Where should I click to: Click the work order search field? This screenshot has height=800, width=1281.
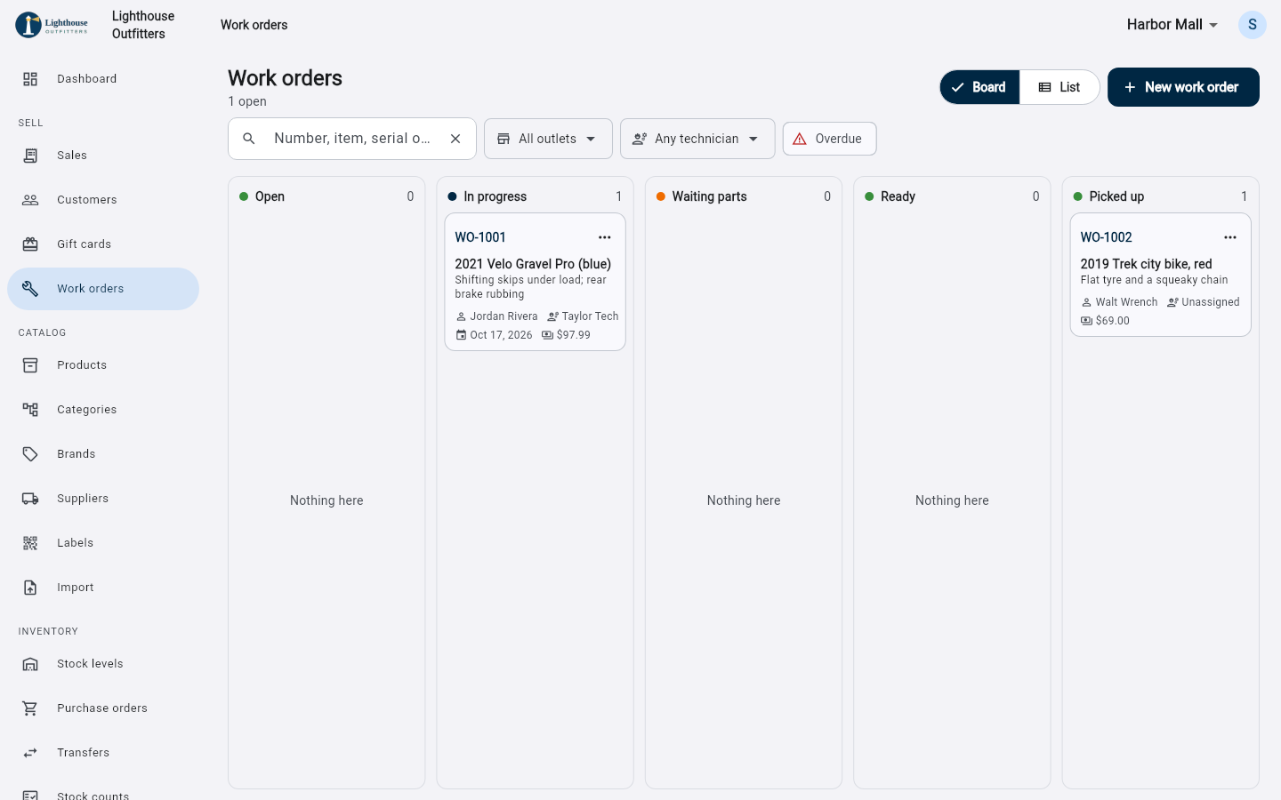[x=352, y=139]
